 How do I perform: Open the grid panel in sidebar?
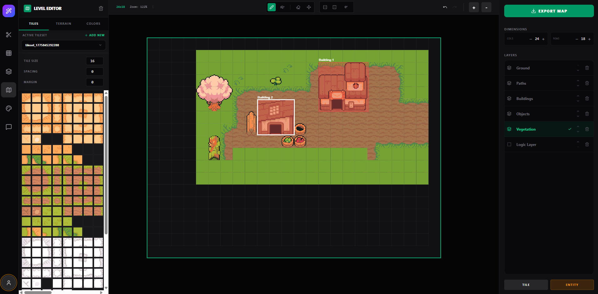pos(9,53)
